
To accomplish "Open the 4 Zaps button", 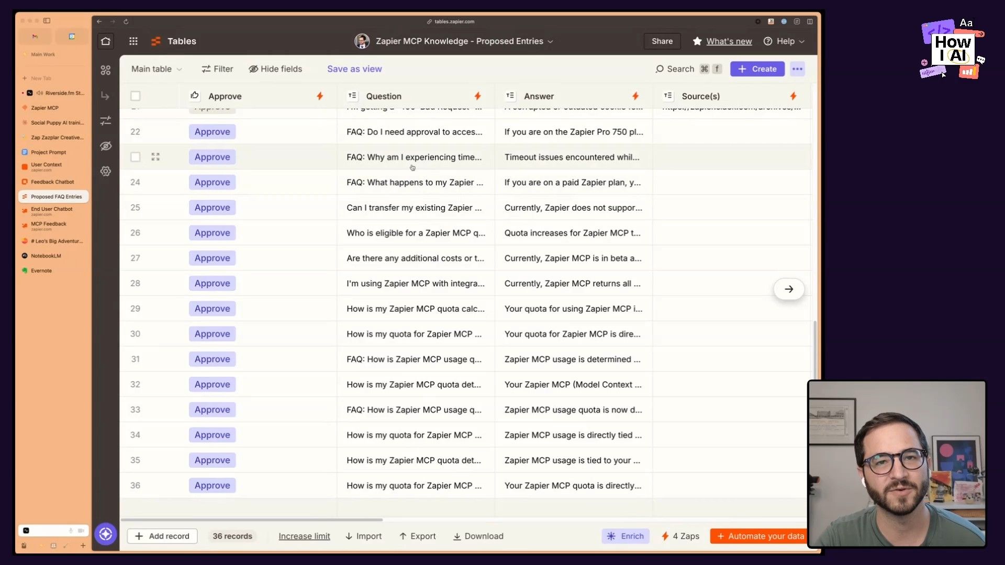I will click(x=680, y=536).
